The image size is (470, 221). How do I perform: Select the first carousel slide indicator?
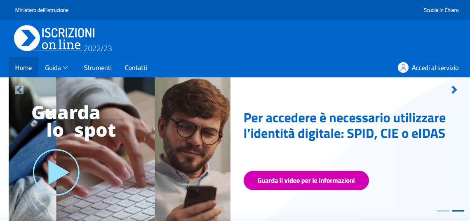443,211
